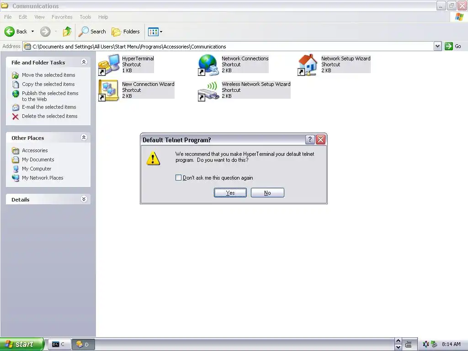Open the HyperTerminal shortcut icon
The height and width of the screenshot is (351, 468).
109,64
